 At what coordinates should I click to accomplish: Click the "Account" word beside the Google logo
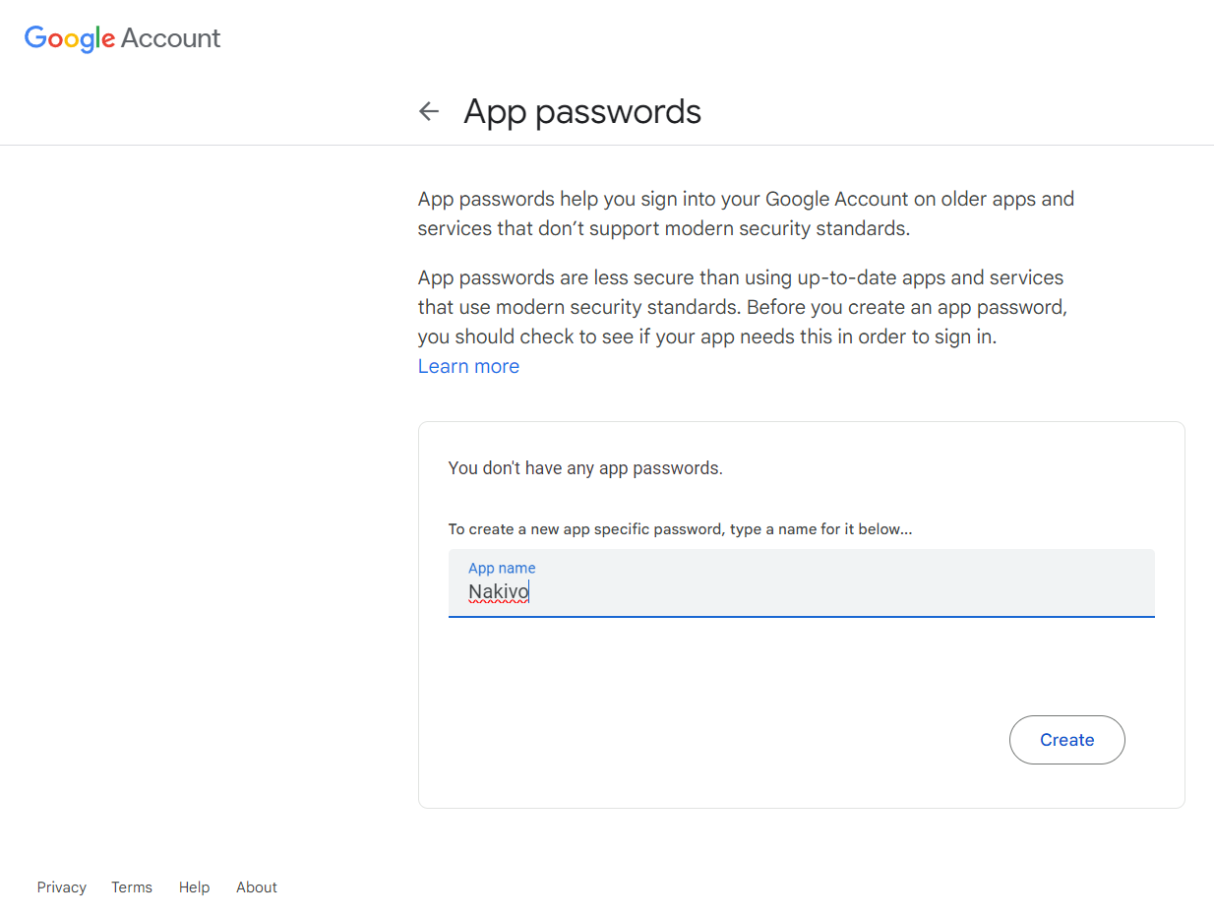click(x=171, y=38)
